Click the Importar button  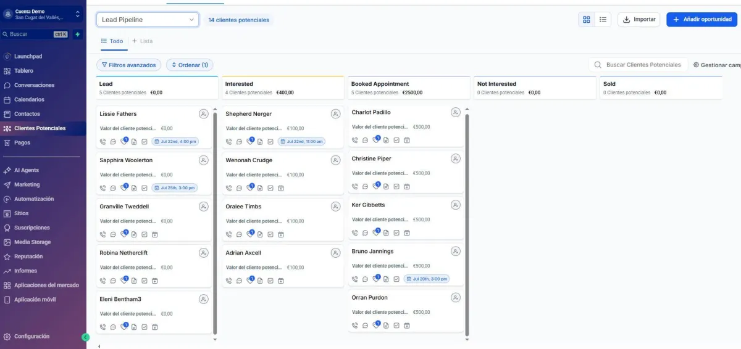click(638, 20)
